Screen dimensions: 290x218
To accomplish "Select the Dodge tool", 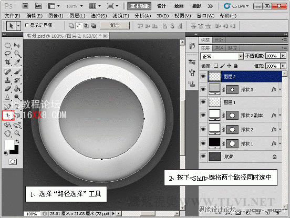I will pos(17,97).
